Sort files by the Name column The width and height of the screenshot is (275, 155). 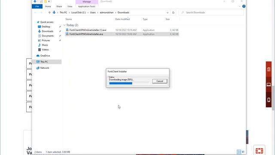click(69, 19)
